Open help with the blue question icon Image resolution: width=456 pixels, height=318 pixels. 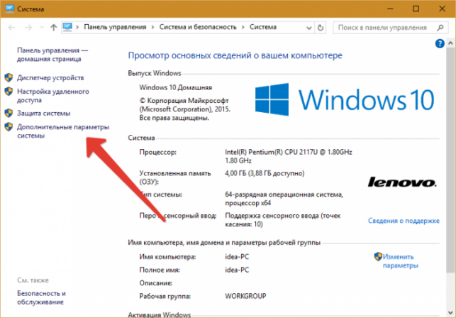pos(440,44)
